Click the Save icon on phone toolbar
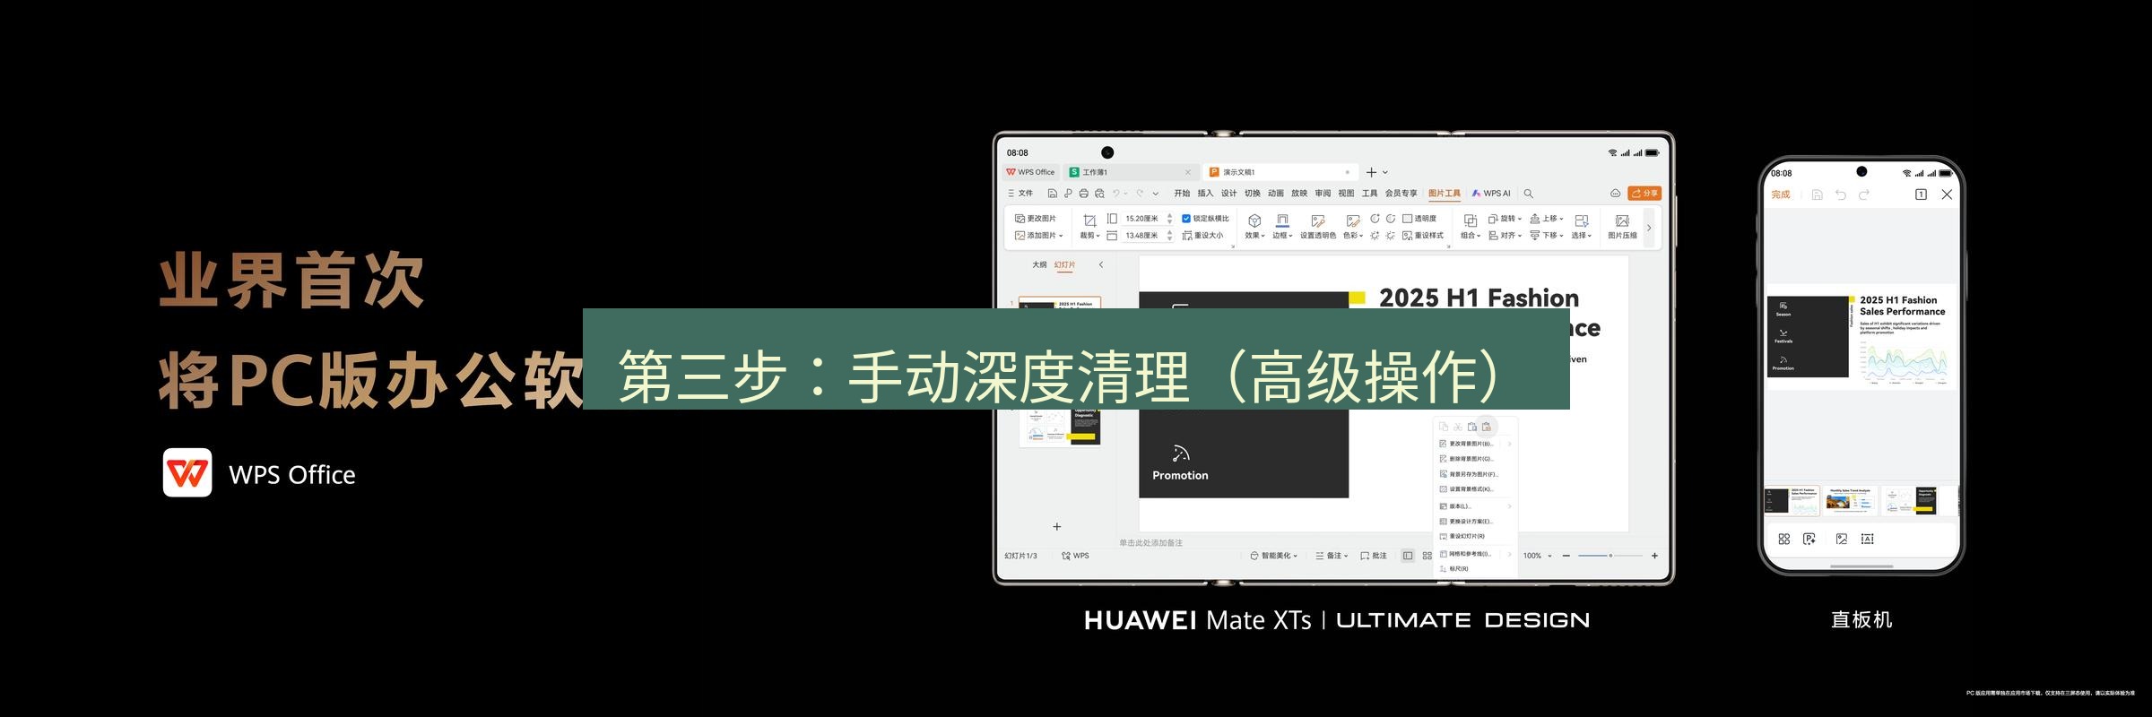 [1818, 194]
